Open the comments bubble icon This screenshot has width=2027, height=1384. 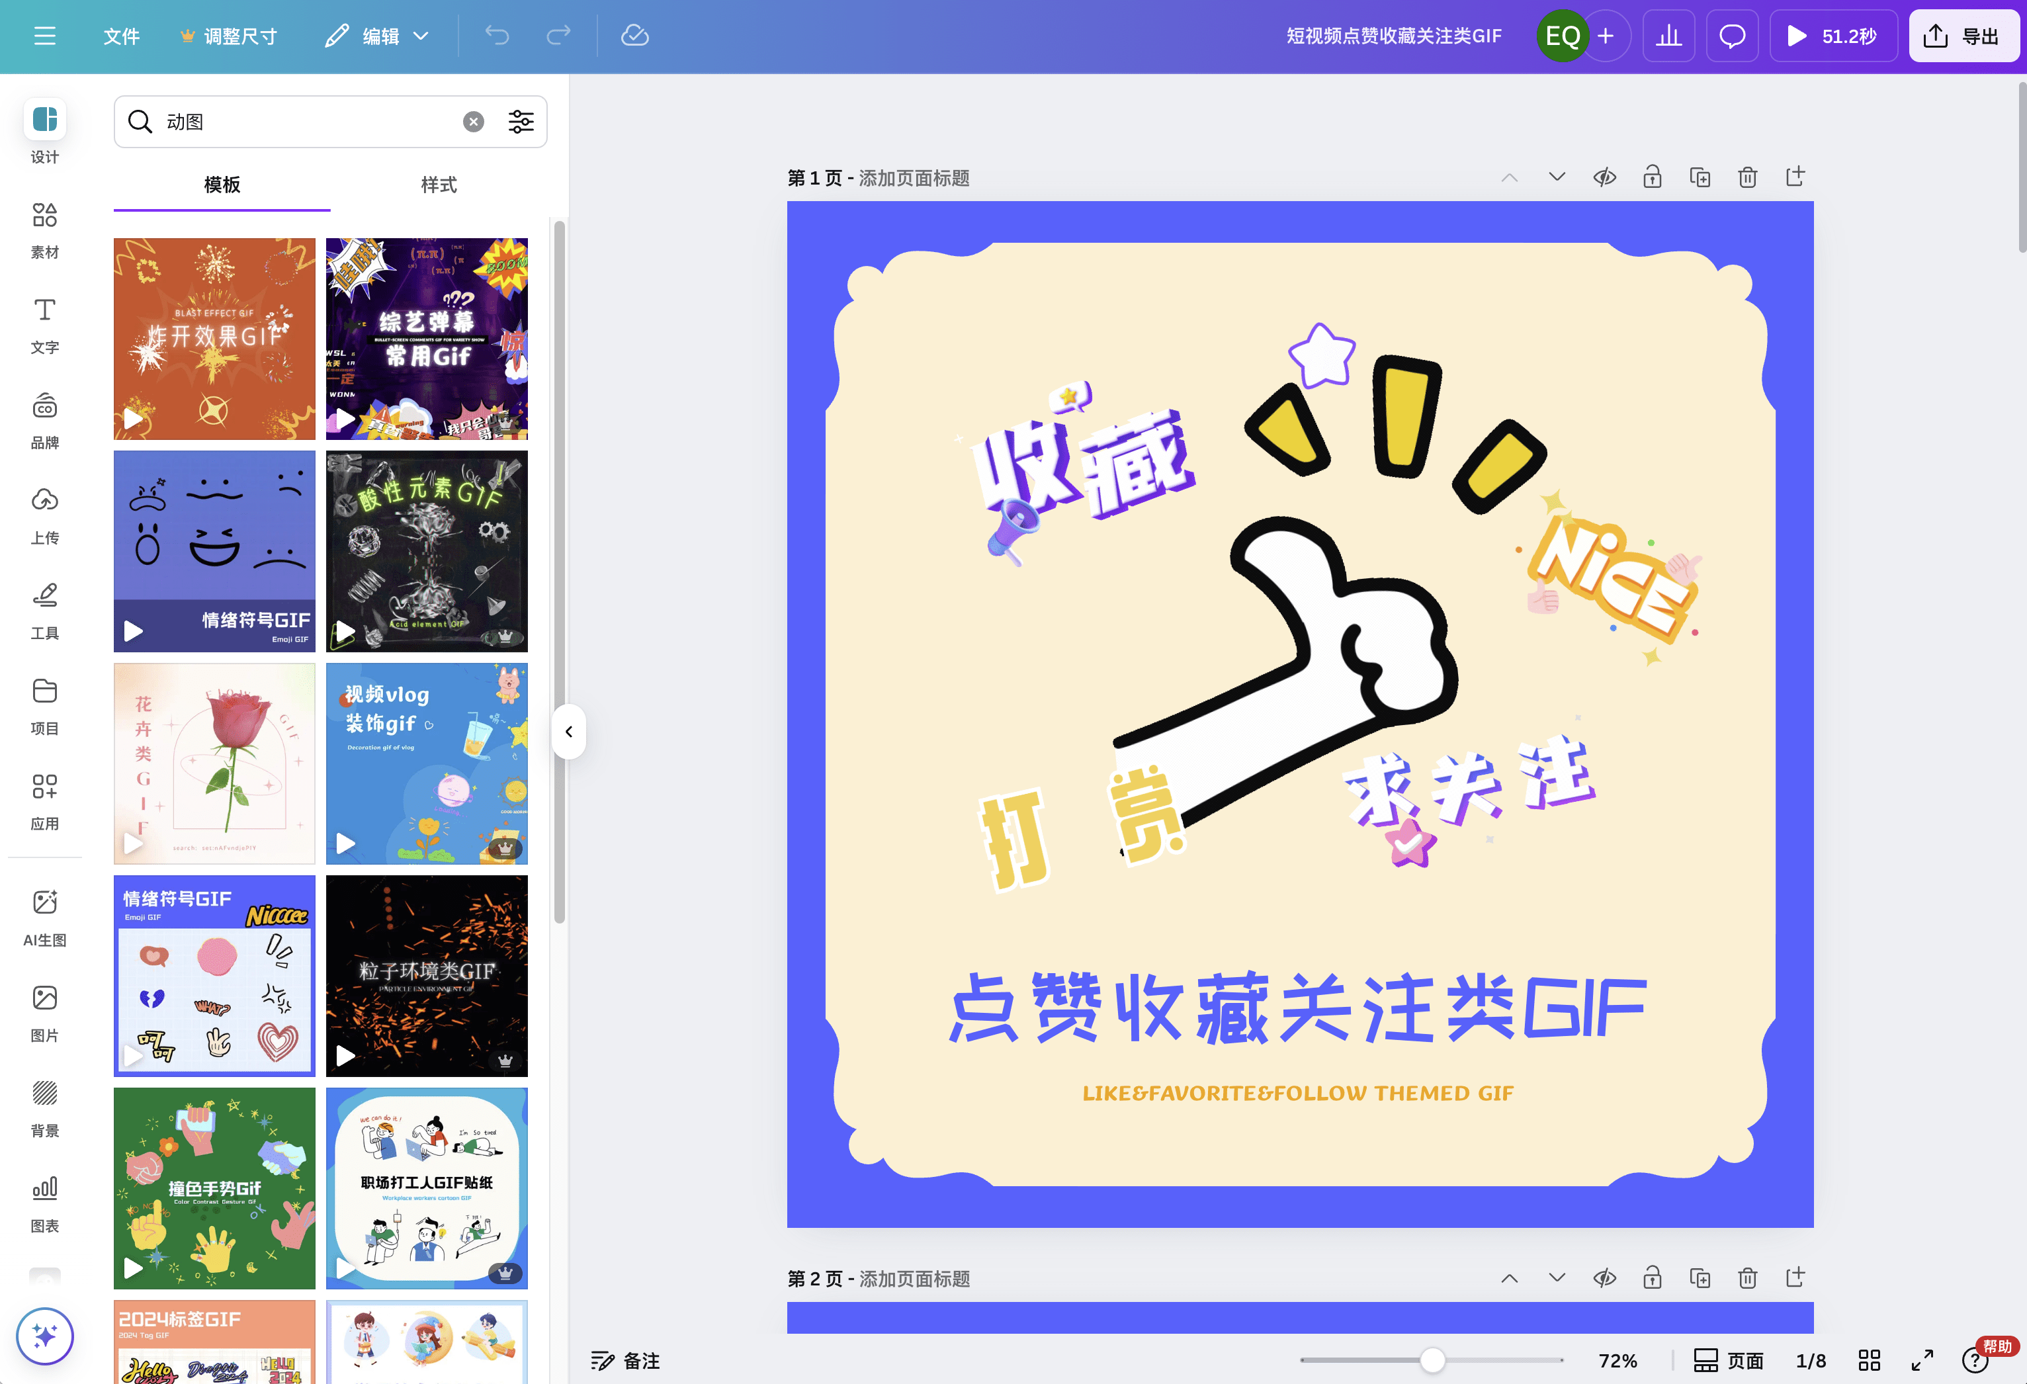(1732, 36)
